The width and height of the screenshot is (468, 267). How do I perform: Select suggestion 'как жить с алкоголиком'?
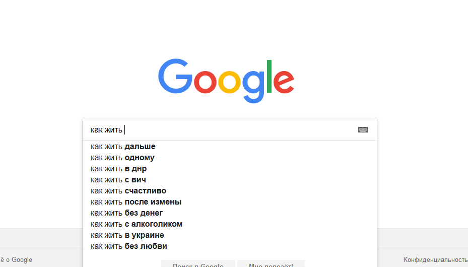[x=230, y=224]
